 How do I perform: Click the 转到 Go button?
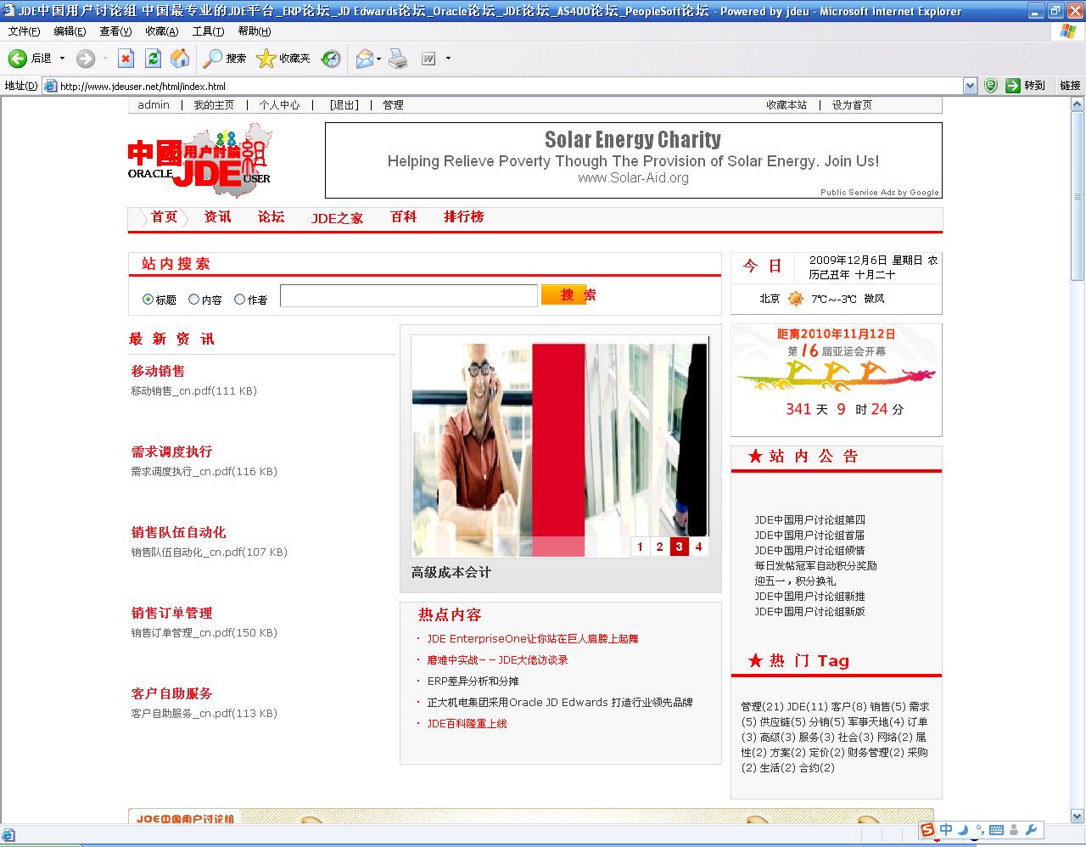(1025, 86)
